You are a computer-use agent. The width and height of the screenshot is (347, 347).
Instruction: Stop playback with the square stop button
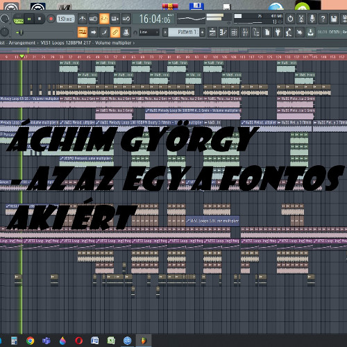pos(40,19)
